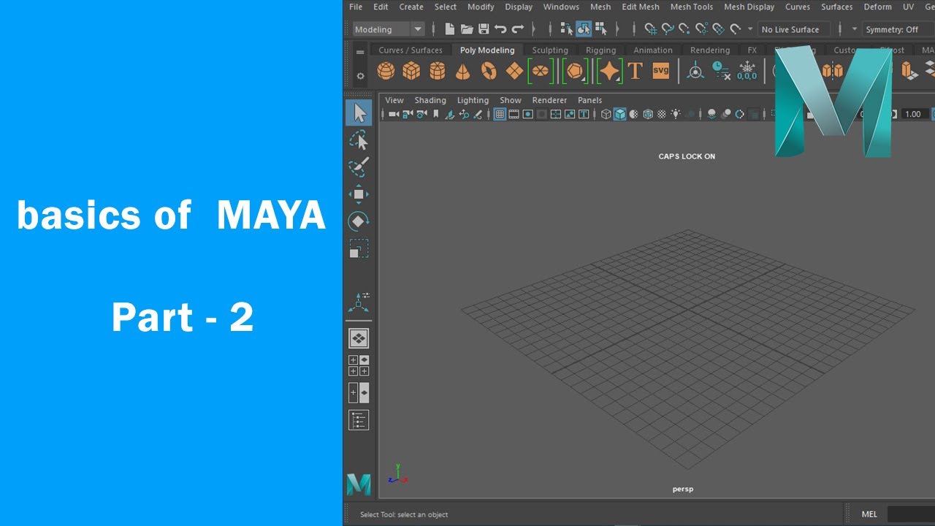The width and height of the screenshot is (935, 526).
Task: Click the SVG import shelf icon
Action: (661, 71)
